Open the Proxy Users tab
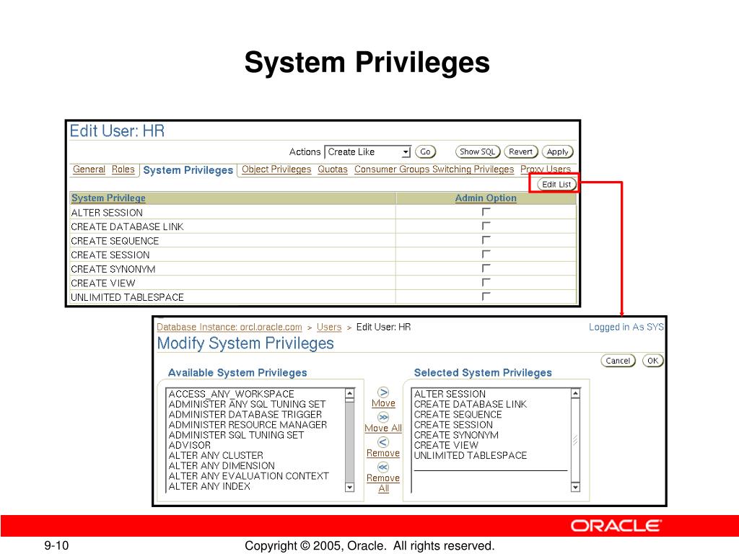Screen dimensions: 739x554 [x=546, y=169]
